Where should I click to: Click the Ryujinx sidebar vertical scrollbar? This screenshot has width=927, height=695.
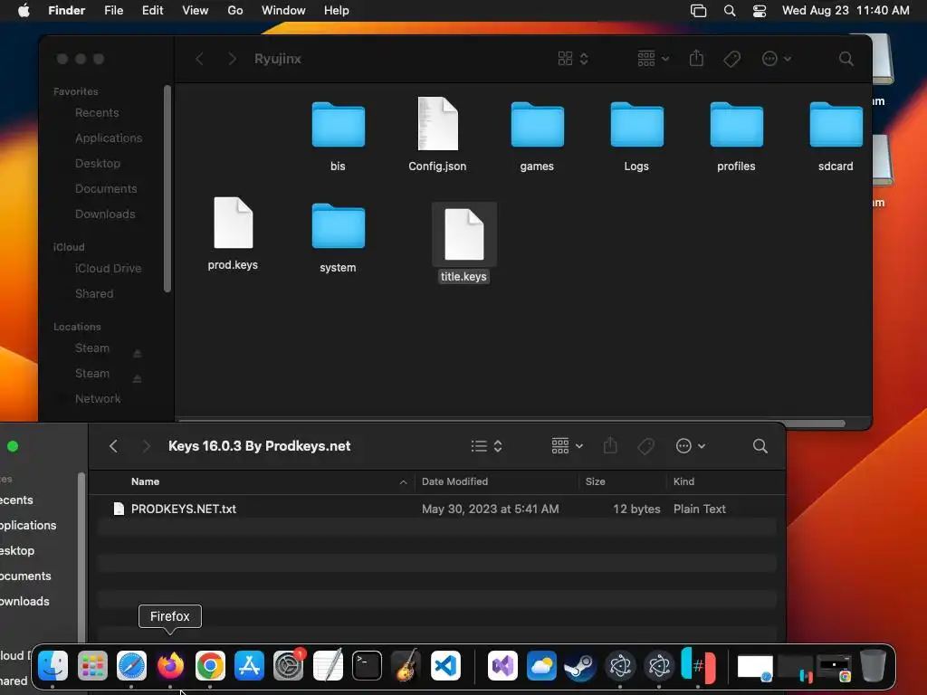(167, 188)
